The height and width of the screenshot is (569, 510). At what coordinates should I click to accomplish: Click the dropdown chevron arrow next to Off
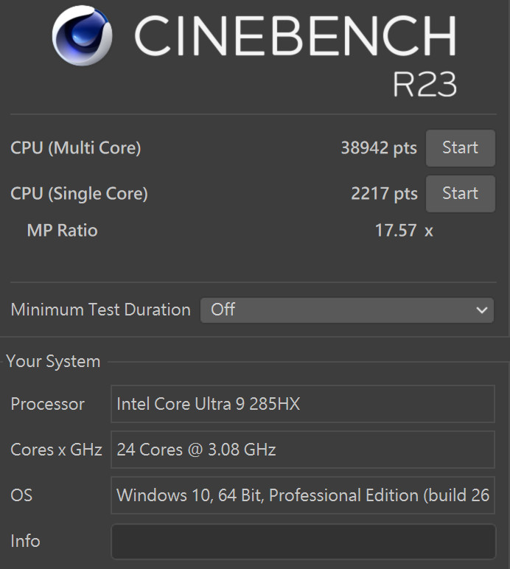tap(482, 310)
